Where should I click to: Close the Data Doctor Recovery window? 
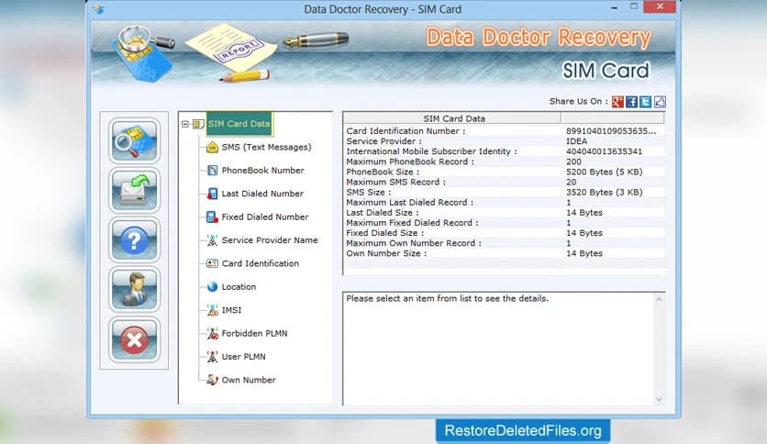(660, 6)
